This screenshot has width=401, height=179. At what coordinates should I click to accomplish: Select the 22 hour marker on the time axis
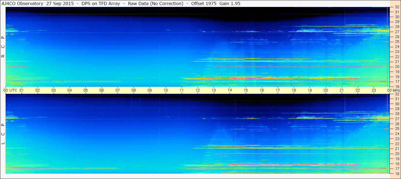[358, 90]
